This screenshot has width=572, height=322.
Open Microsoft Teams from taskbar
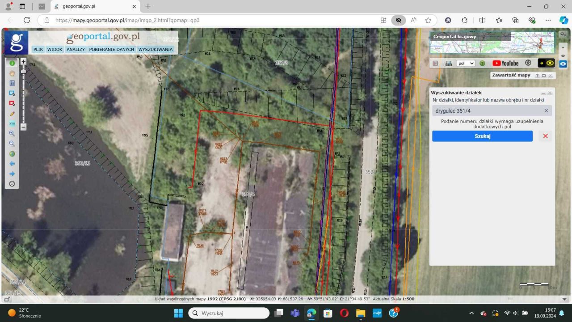click(294, 313)
